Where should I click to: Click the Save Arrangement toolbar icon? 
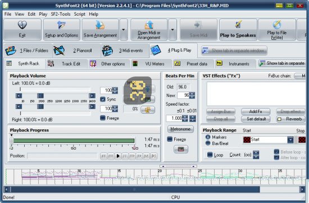[100, 25]
